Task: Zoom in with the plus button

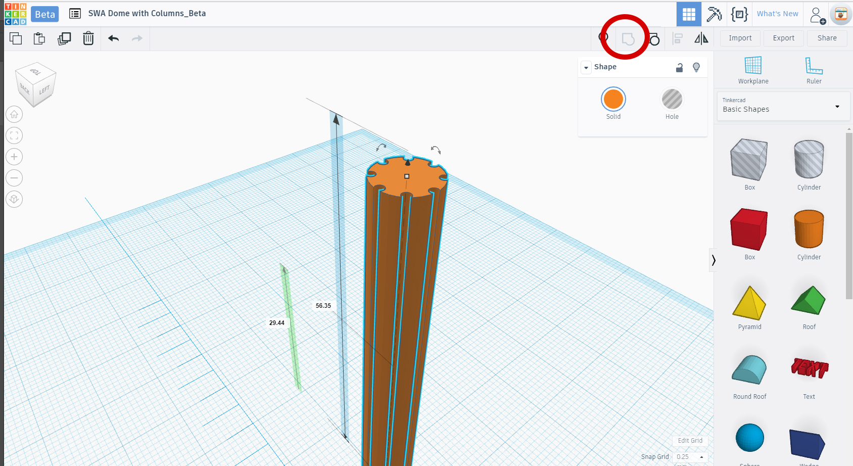Action: (x=14, y=157)
